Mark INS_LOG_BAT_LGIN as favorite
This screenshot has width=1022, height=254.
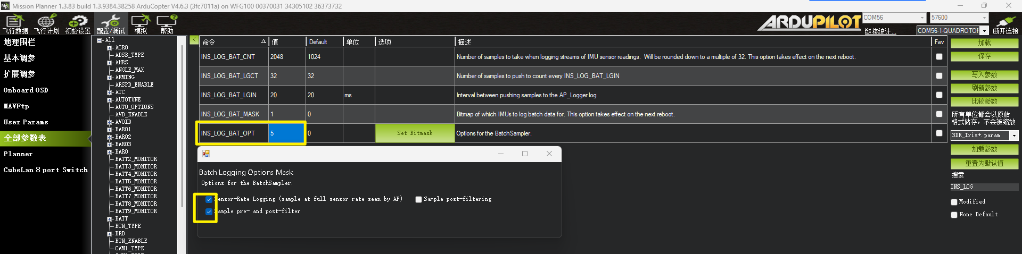[939, 95]
